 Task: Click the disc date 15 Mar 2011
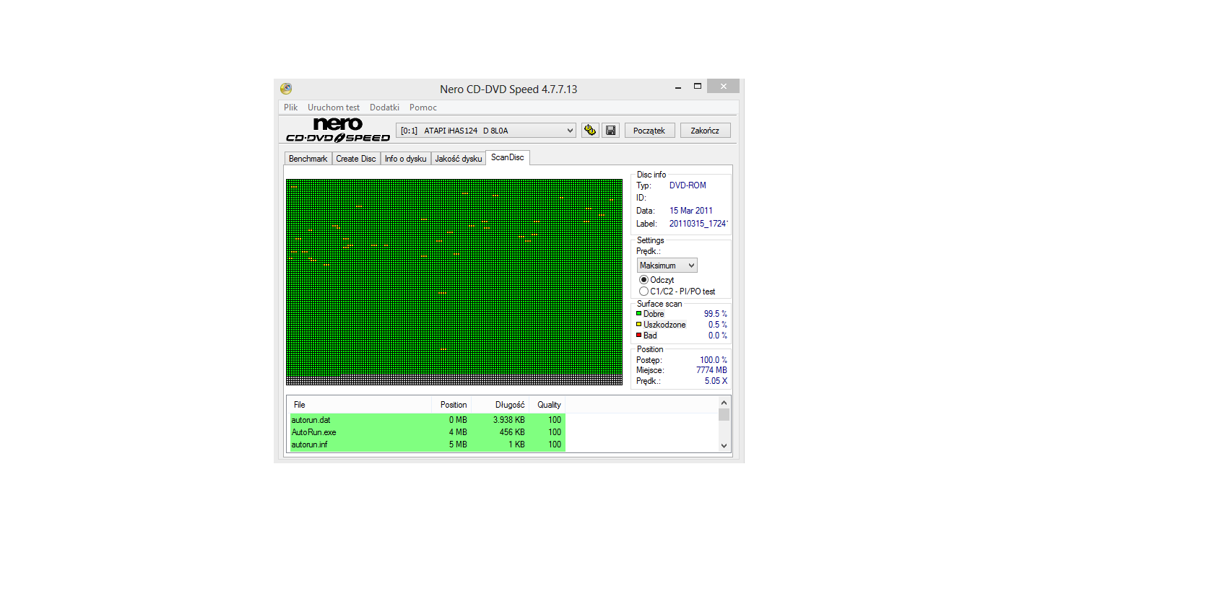(x=690, y=211)
